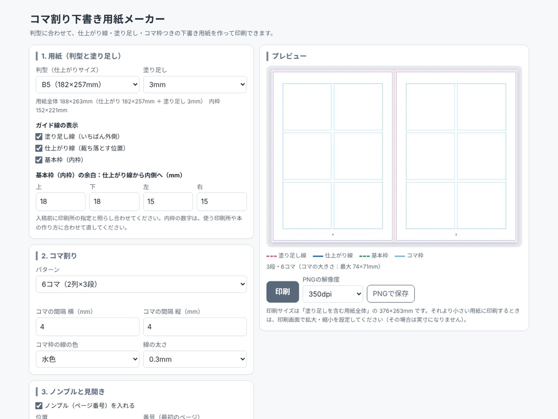Click the 1. 用紙（判型と塗り足し） section heading
This screenshot has height=419, width=558.
pos(82,56)
